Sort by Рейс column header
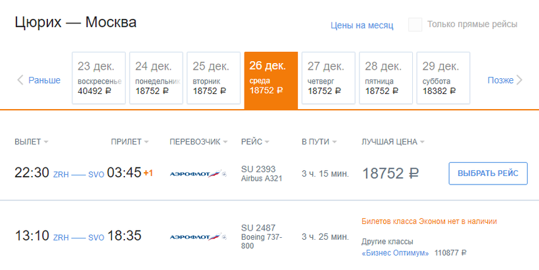The height and width of the screenshot is (270, 539). click(254, 142)
